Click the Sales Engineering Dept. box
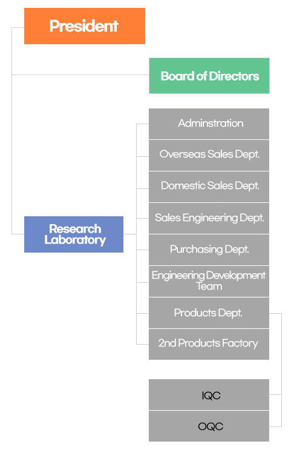 point(209,219)
